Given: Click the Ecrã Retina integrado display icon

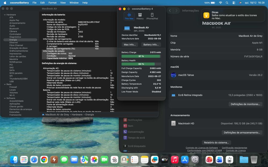Looking at the screenshot, I should pyautogui.click(x=173, y=95).
